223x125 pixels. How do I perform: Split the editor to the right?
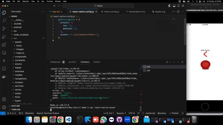[178, 11]
